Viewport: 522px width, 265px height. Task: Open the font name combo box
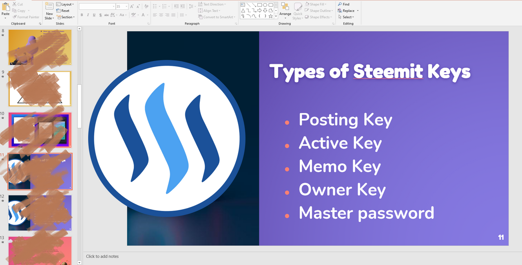tap(97, 7)
